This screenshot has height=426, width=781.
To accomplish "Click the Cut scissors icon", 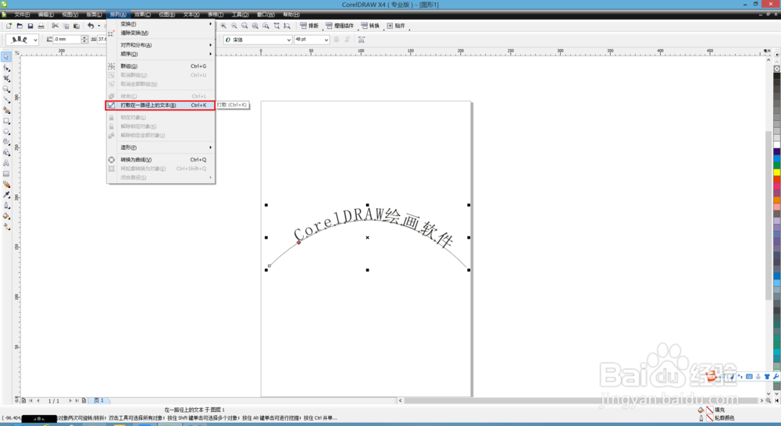I will point(55,26).
